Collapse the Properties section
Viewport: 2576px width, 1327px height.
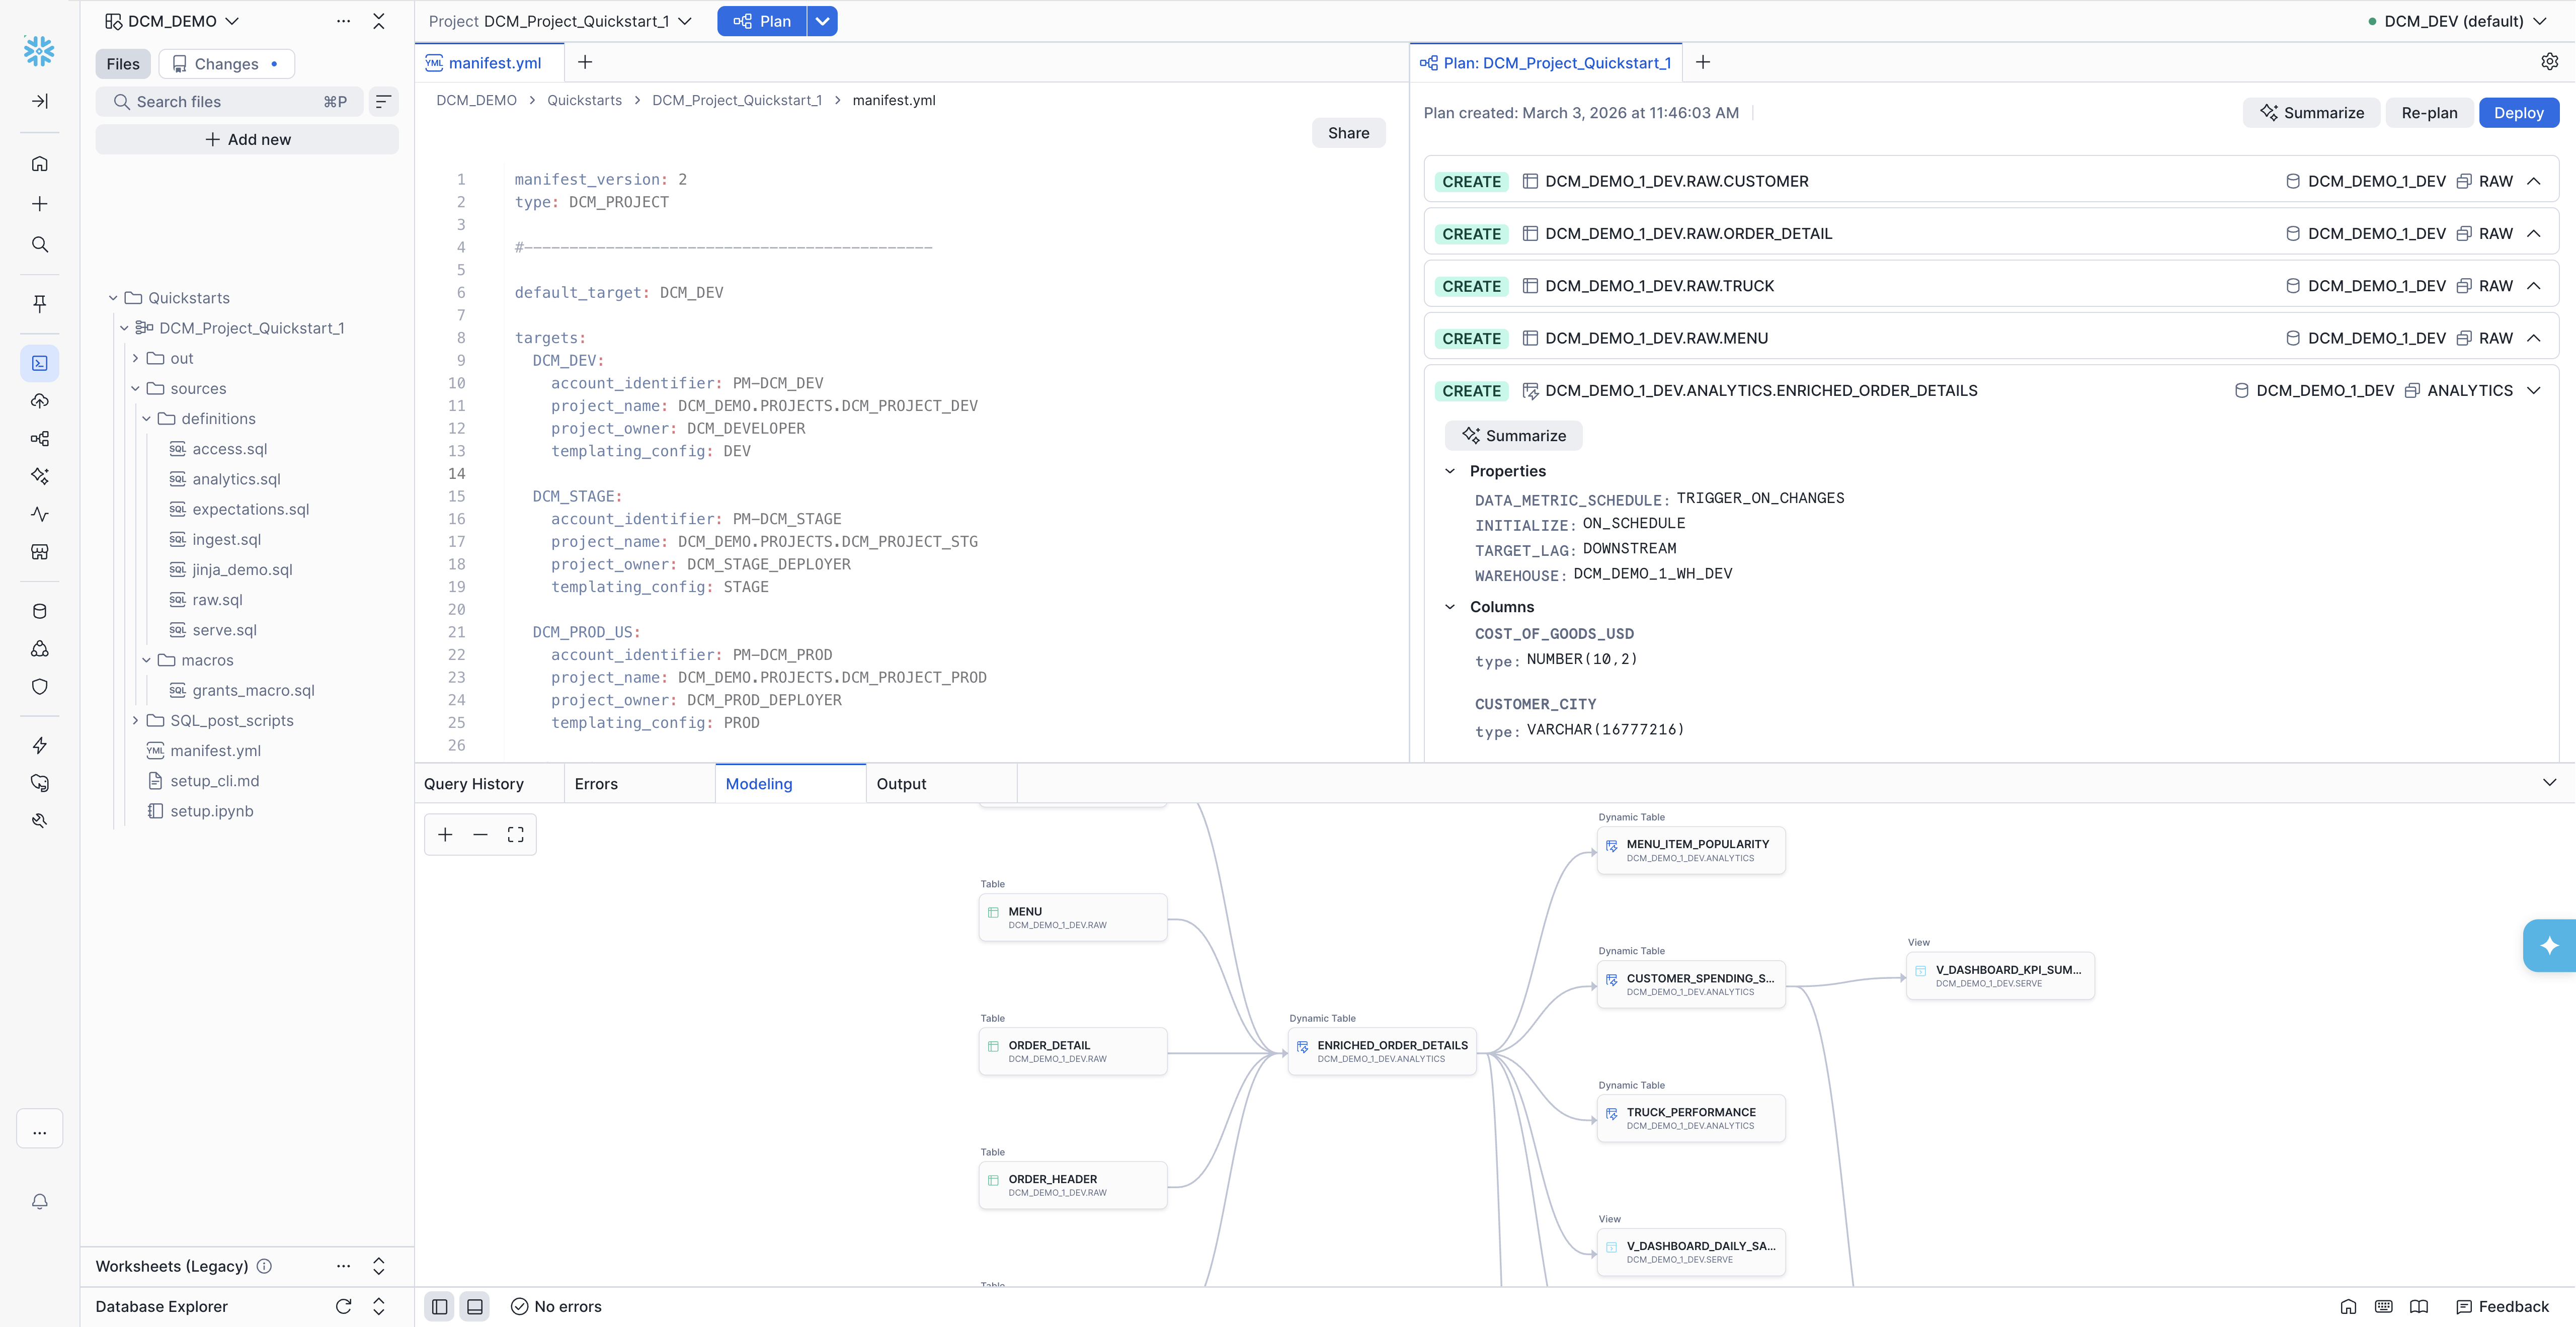(x=1450, y=471)
